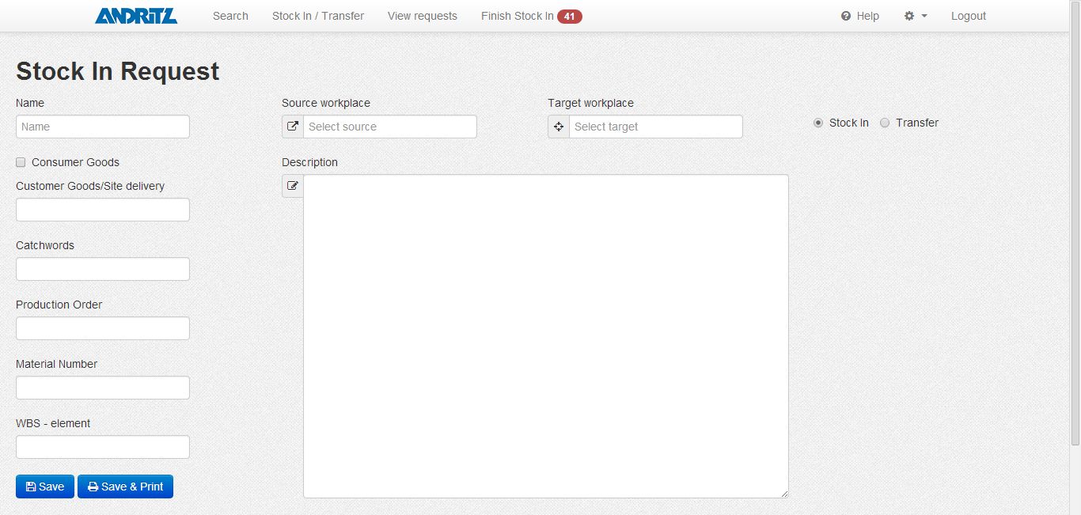Screen dimensions: 1081x515
Task: Select the Stock In radio button
Action: pyautogui.click(x=818, y=123)
